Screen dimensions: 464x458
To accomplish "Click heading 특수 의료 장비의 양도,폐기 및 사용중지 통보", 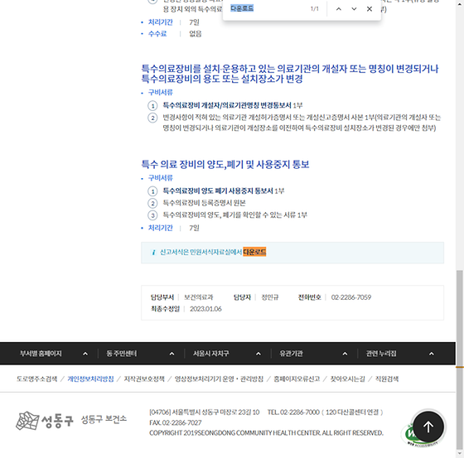I will [225, 164].
